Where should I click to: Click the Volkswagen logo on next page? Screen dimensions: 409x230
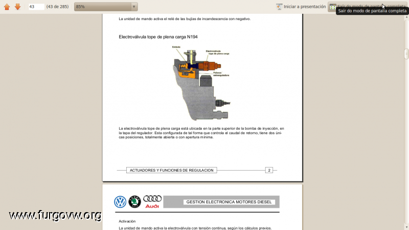[120, 202]
